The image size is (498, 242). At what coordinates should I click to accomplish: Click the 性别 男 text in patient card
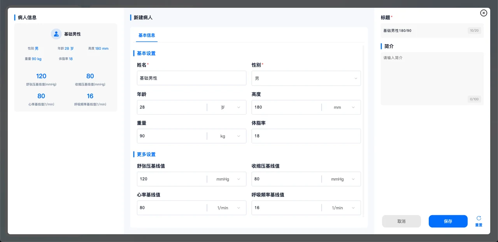point(33,49)
